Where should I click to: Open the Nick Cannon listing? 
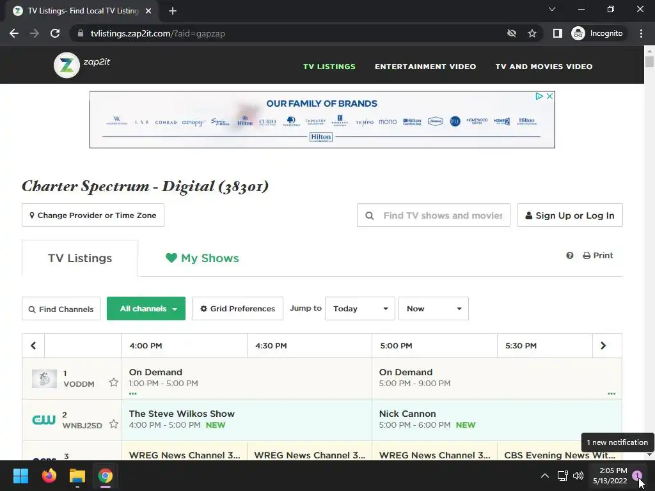click(x=496, y=419)
